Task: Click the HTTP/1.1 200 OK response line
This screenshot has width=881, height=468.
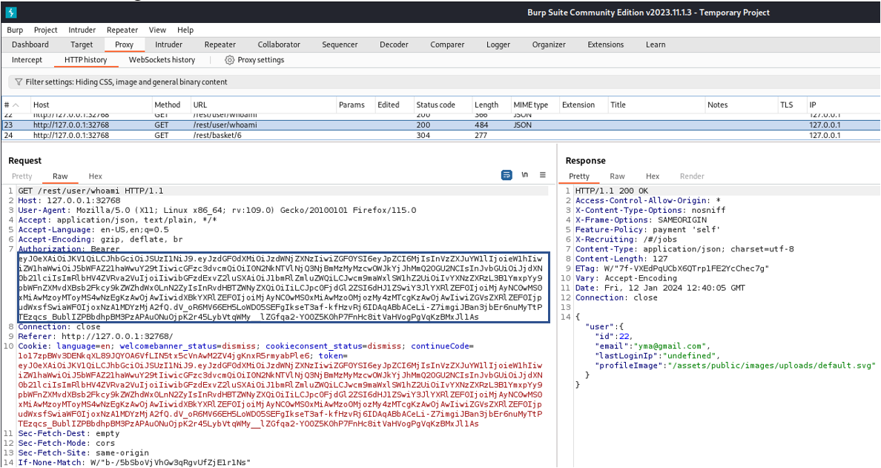Action: coord(611,191)
